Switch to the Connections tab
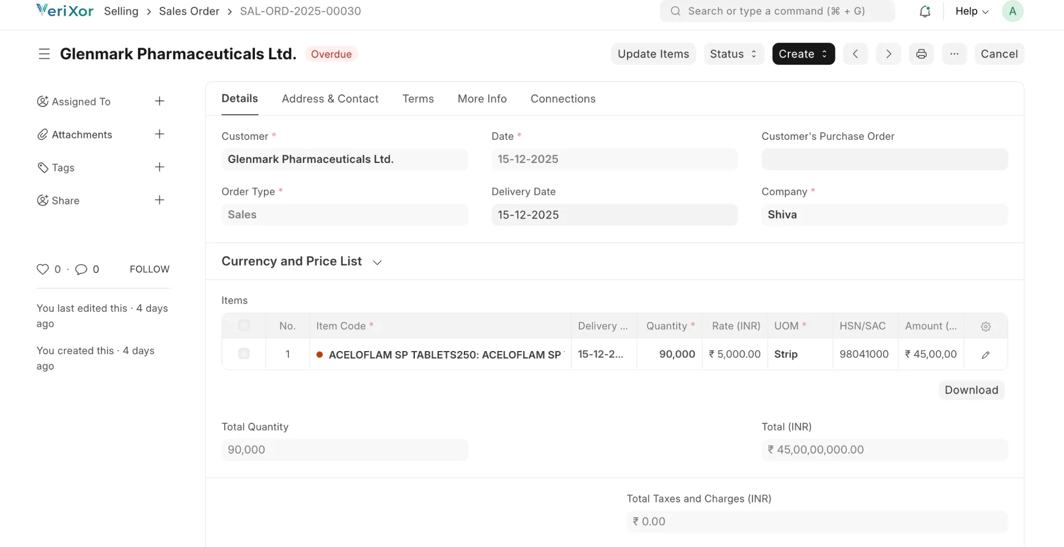Image resolution: width=1064 pixels, height=547 pixels. coord(562,99)
